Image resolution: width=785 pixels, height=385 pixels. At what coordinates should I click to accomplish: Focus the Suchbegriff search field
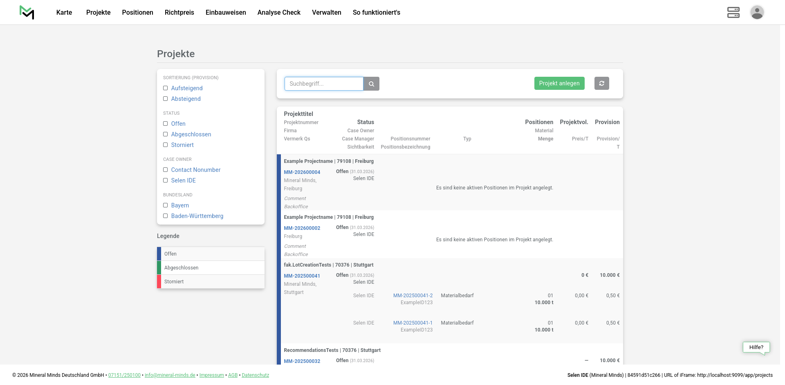[x=324, y=84]
